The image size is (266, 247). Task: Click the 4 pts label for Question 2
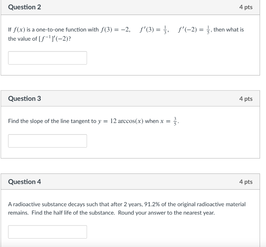(246, 7)
